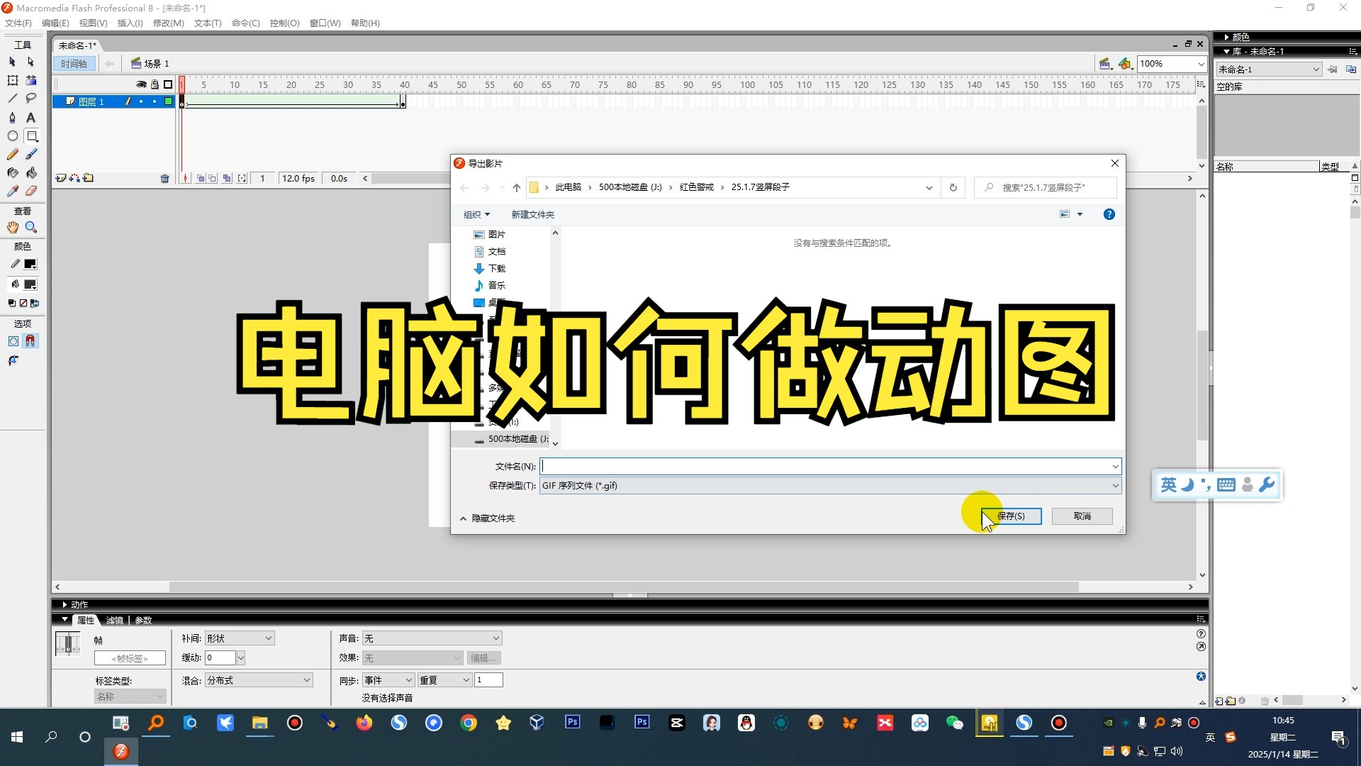
Task: Toggle edit multiple frames button
Action: pos(227,179)
